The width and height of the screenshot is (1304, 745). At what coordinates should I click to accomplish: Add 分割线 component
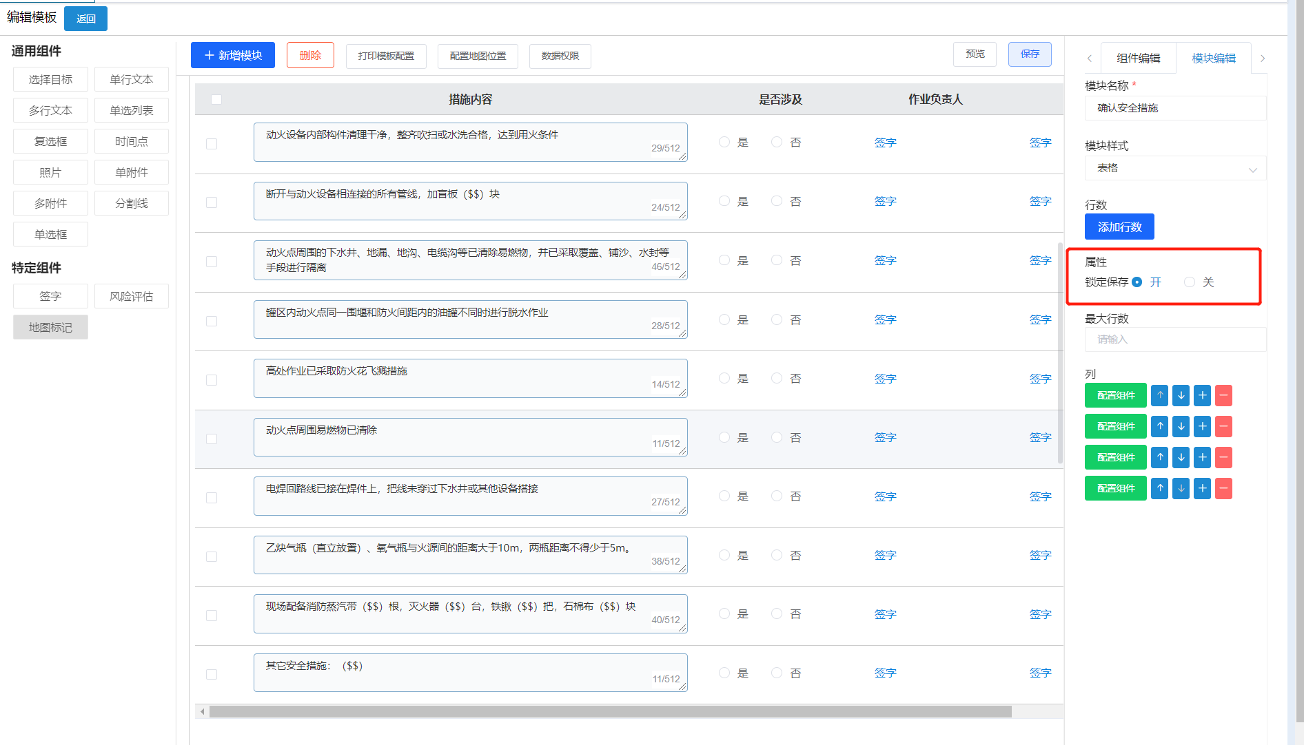click(132, 203)
